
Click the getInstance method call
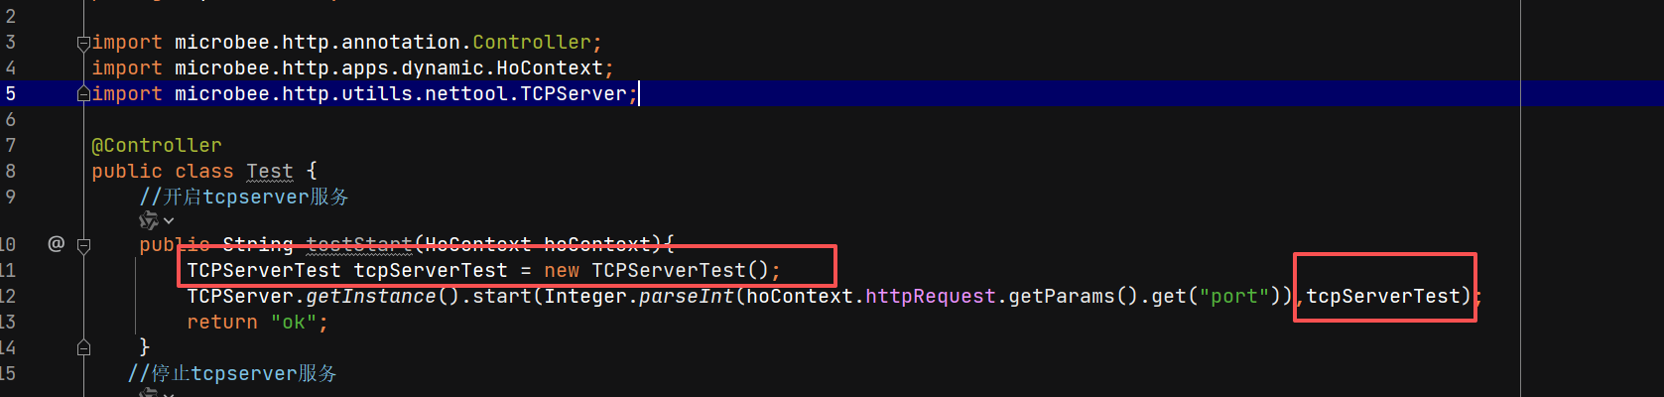click(x=370, y=296)
